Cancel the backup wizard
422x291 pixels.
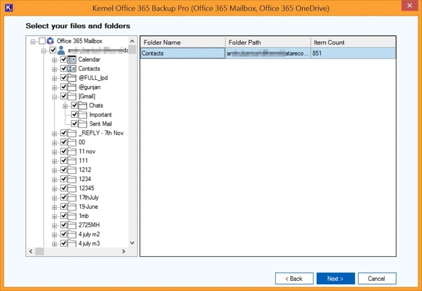(x=377, y=279)
